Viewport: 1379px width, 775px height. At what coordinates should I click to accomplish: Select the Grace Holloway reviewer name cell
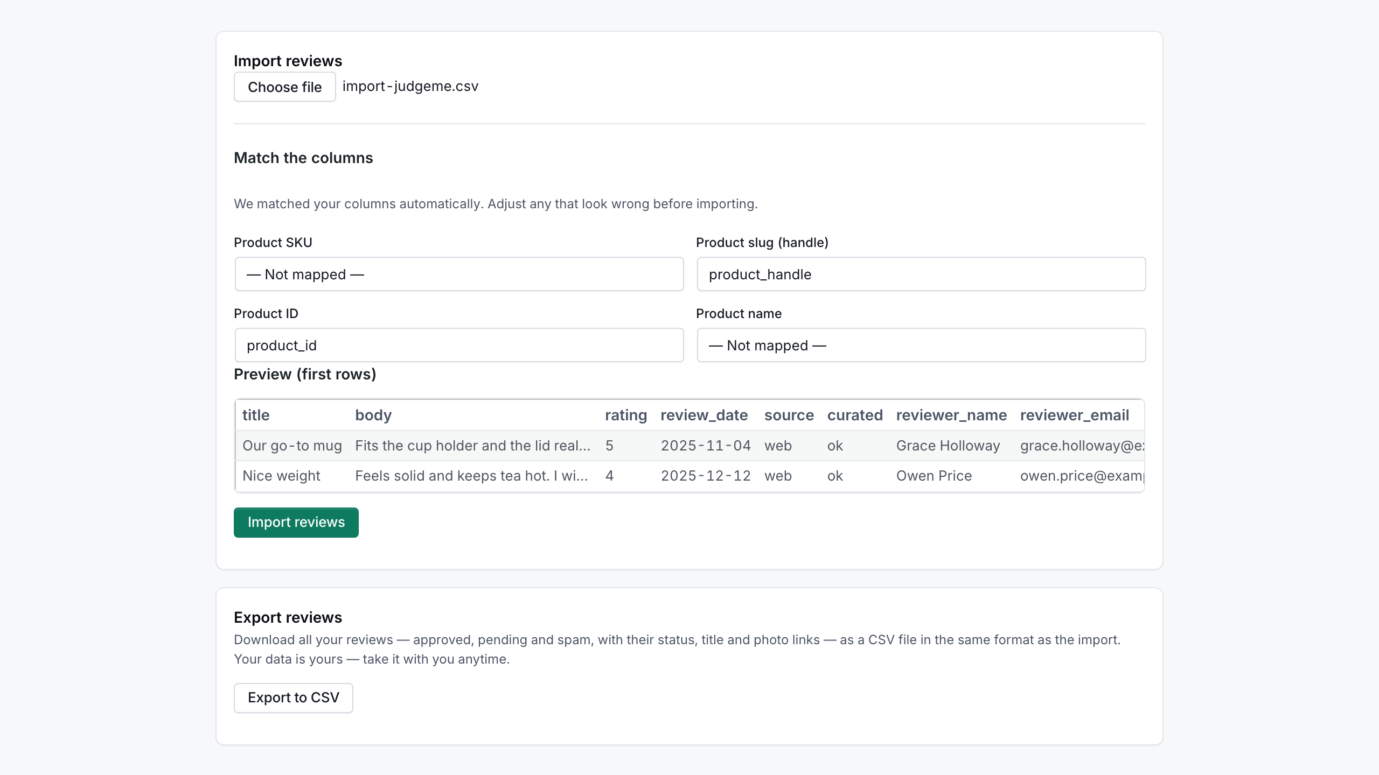click(951, 446)
